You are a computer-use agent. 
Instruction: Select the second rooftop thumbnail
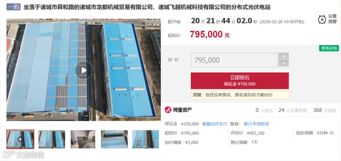pyautogui.click(x=52, y=139)
